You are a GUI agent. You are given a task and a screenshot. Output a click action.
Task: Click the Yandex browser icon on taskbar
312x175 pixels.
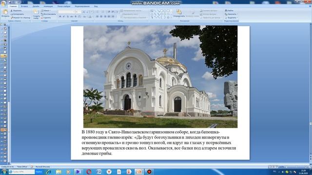coord(109,172)
